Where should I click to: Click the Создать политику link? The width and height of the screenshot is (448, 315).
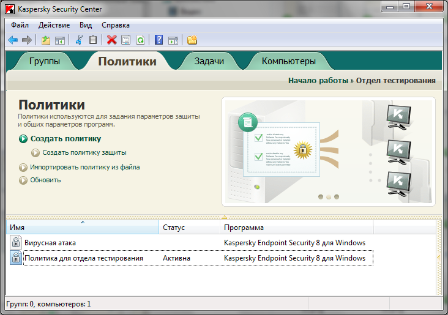coord(65,139)
